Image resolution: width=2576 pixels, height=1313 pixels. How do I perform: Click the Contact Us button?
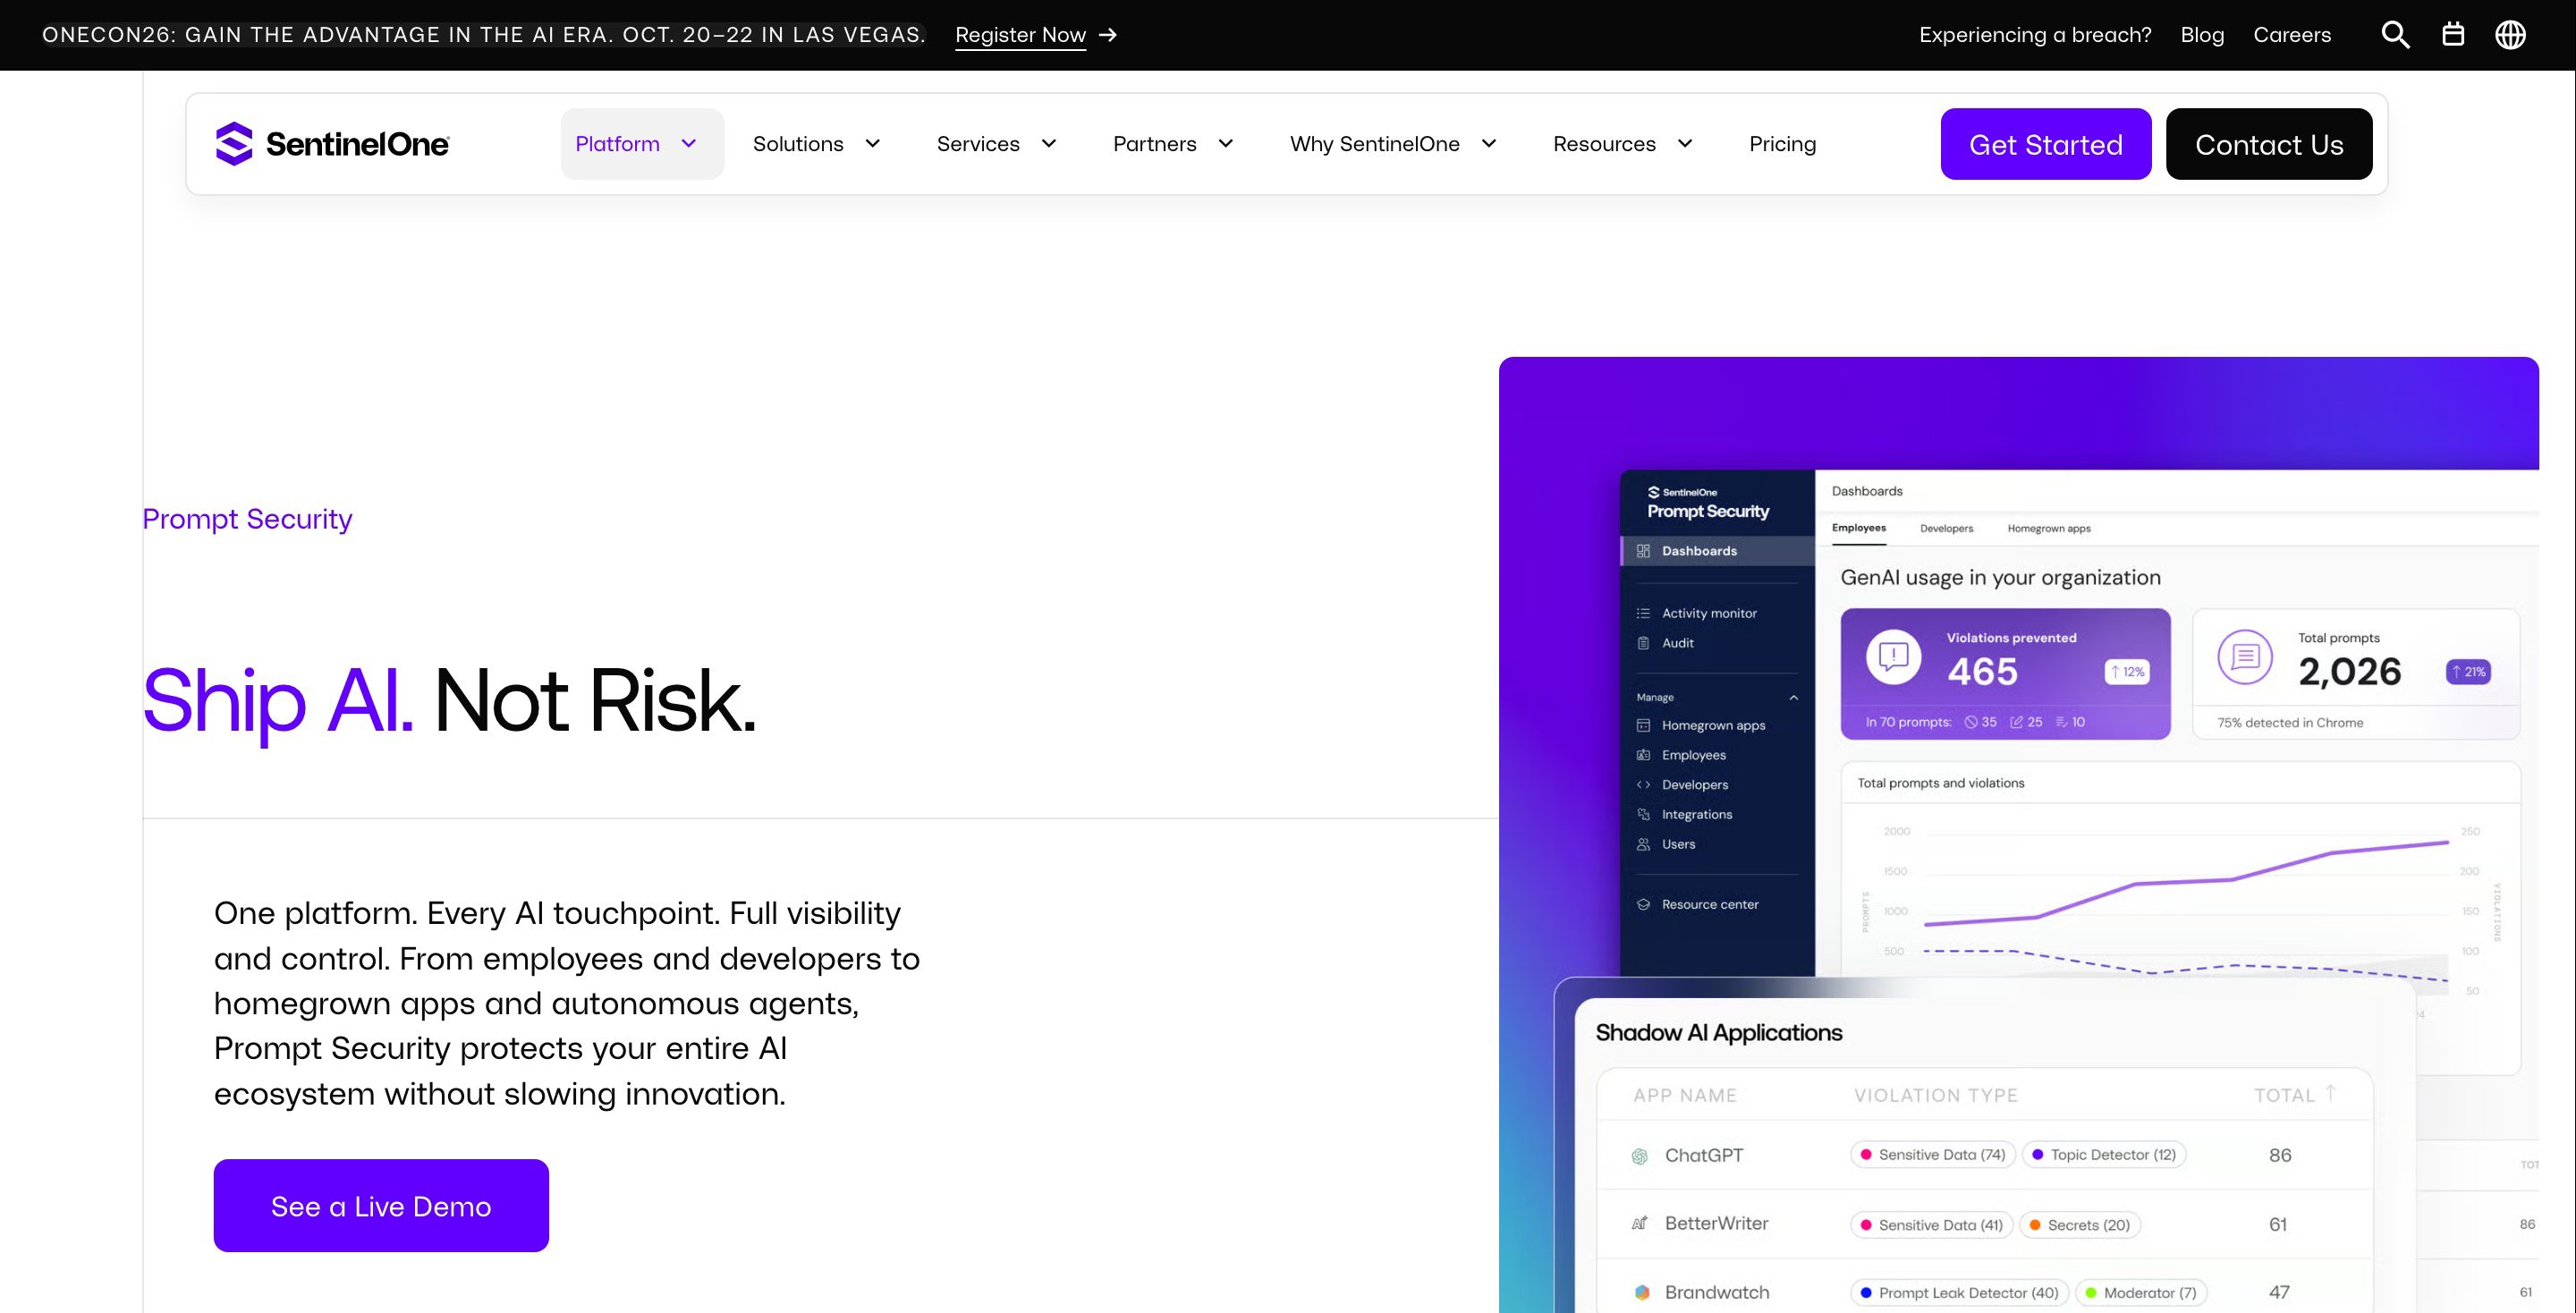point(2269,144)
